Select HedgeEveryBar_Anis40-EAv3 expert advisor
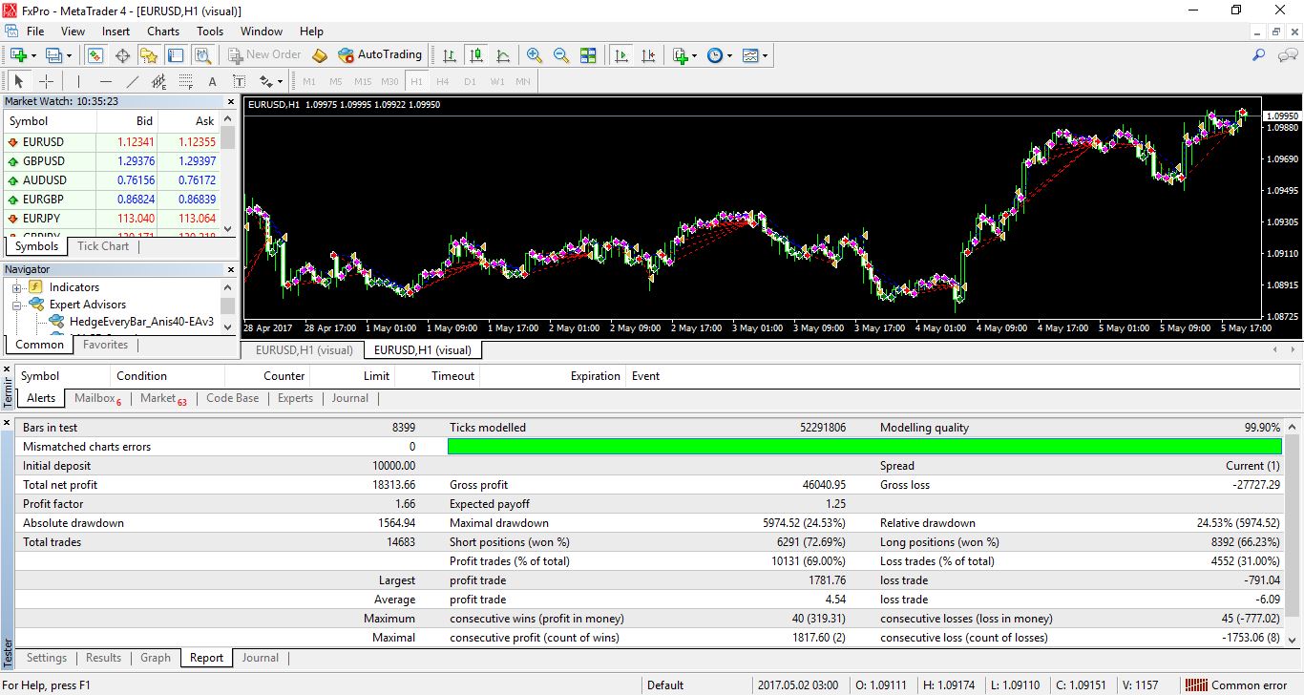Viewport: 1304px width, 695px height. coord(141,322)
